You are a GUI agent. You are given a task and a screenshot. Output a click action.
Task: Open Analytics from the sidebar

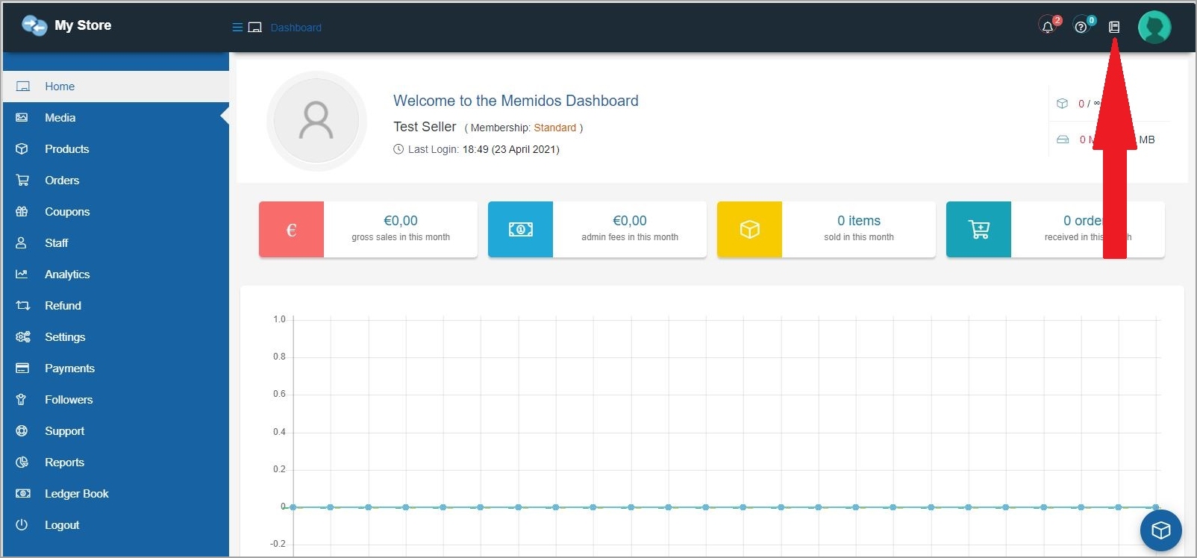(67, 275)
